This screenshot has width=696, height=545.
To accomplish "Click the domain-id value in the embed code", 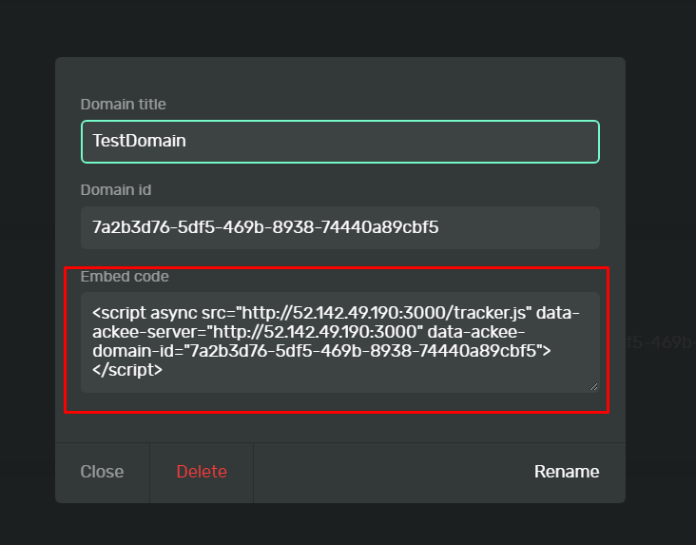I will [x=364, y=352].
